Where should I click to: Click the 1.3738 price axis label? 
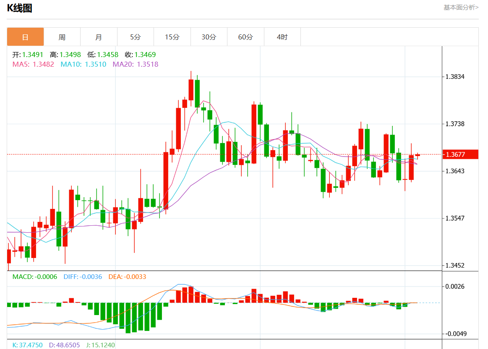(455, 124)
